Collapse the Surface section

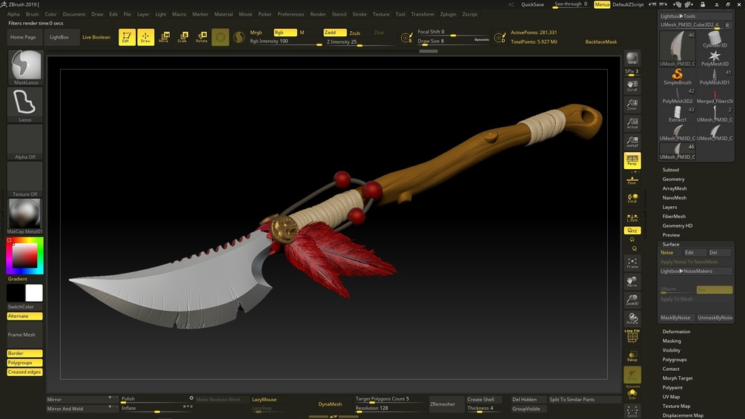[x=670, y=244]
